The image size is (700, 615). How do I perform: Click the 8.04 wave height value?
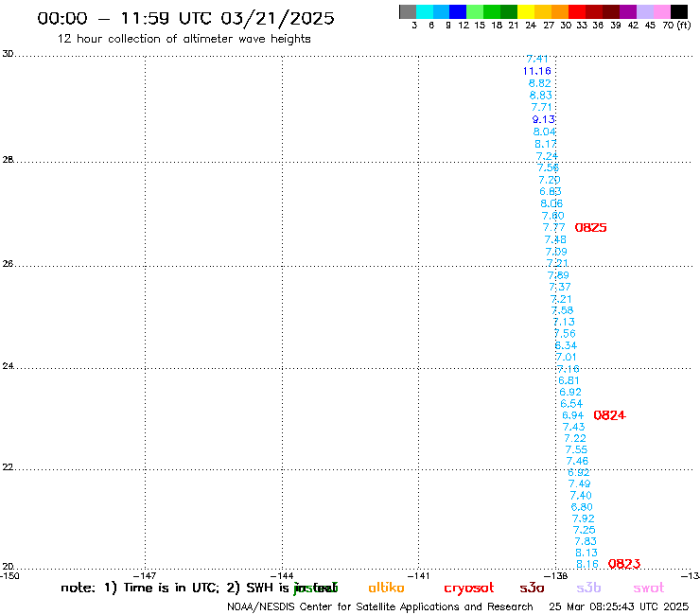pos(545,132)
